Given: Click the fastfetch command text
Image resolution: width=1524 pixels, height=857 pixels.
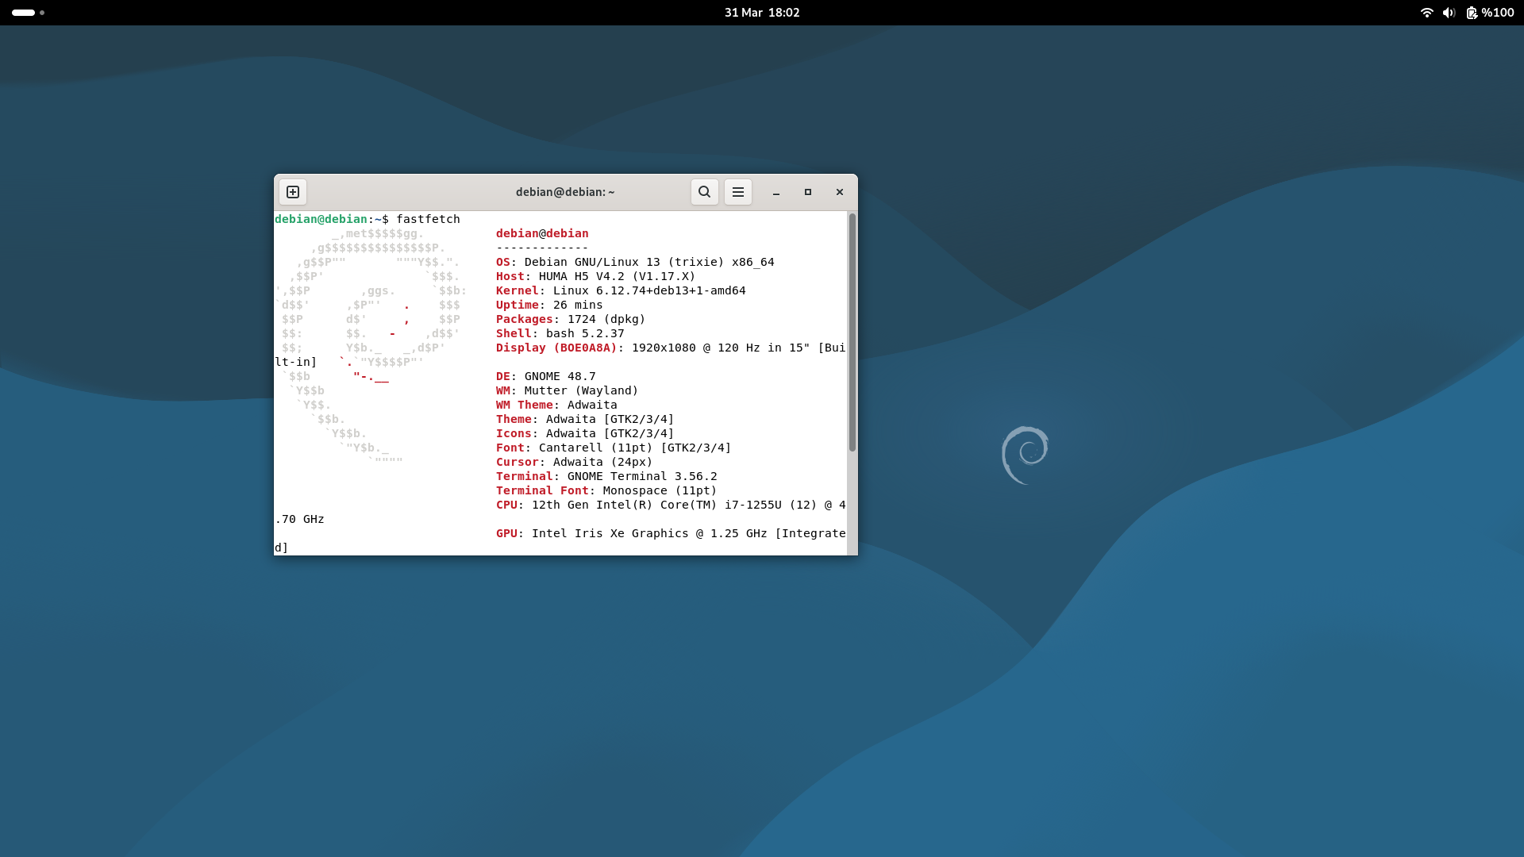Looking at the screenshot, I should pyautogui.click(x=428, y=219).
